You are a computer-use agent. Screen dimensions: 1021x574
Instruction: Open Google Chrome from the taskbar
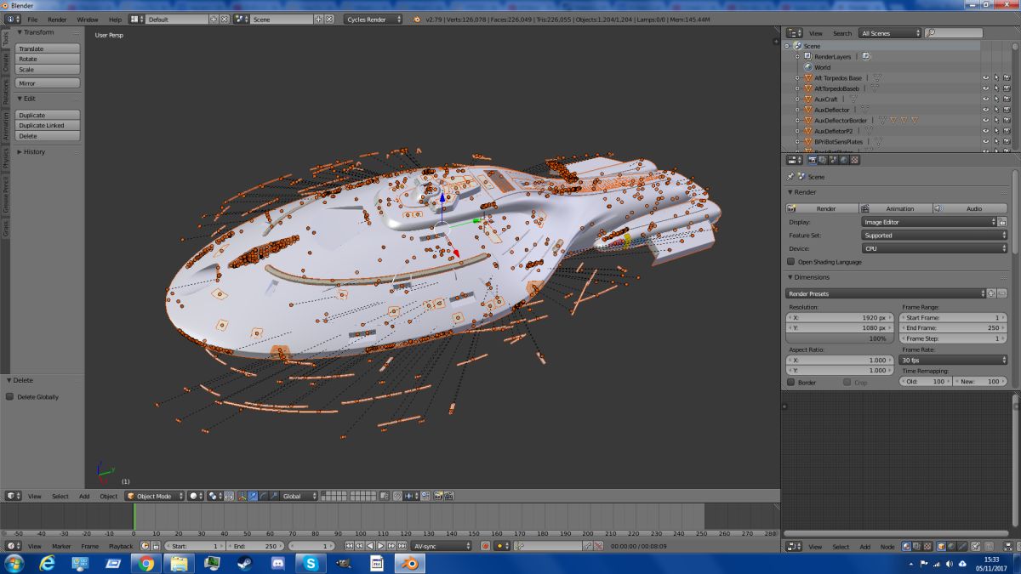pos(146,563)
